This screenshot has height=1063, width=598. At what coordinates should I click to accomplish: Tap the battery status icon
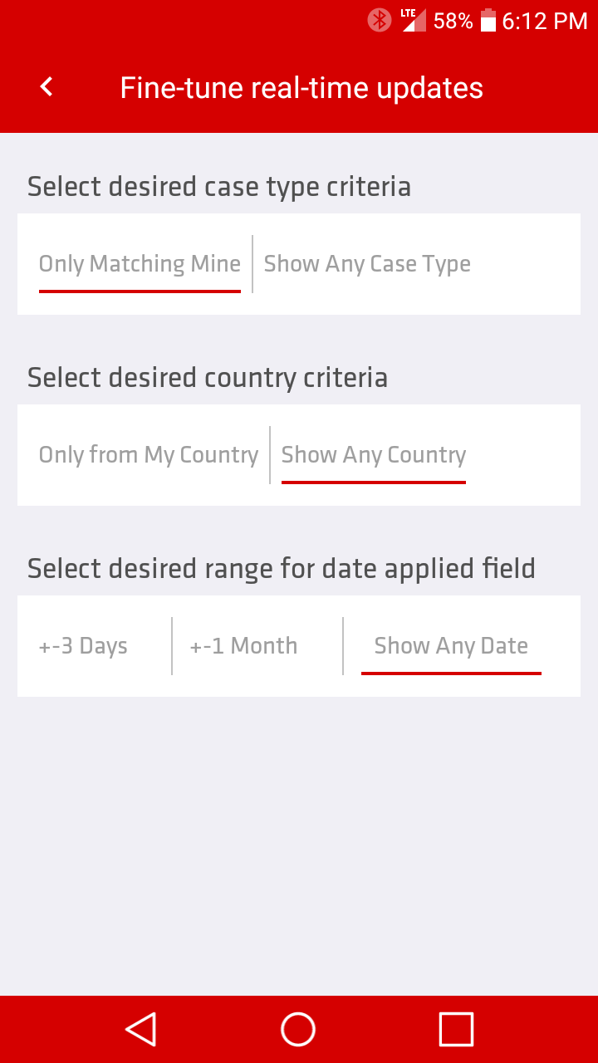(488, 20)
